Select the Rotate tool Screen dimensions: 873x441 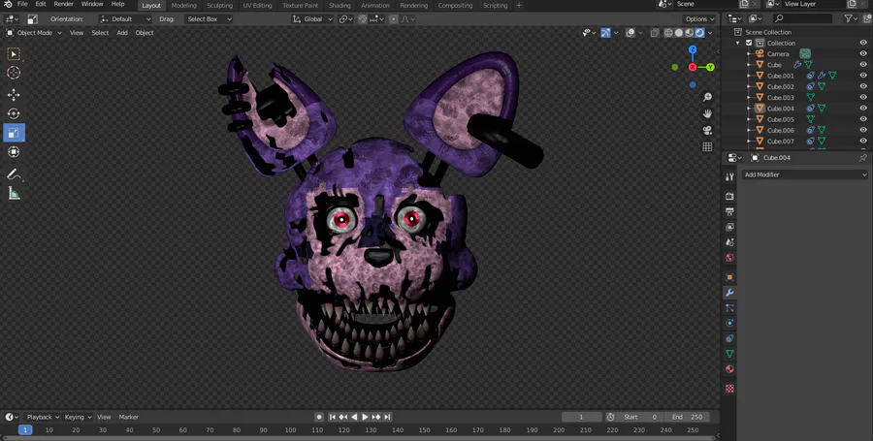pos(14,113)
